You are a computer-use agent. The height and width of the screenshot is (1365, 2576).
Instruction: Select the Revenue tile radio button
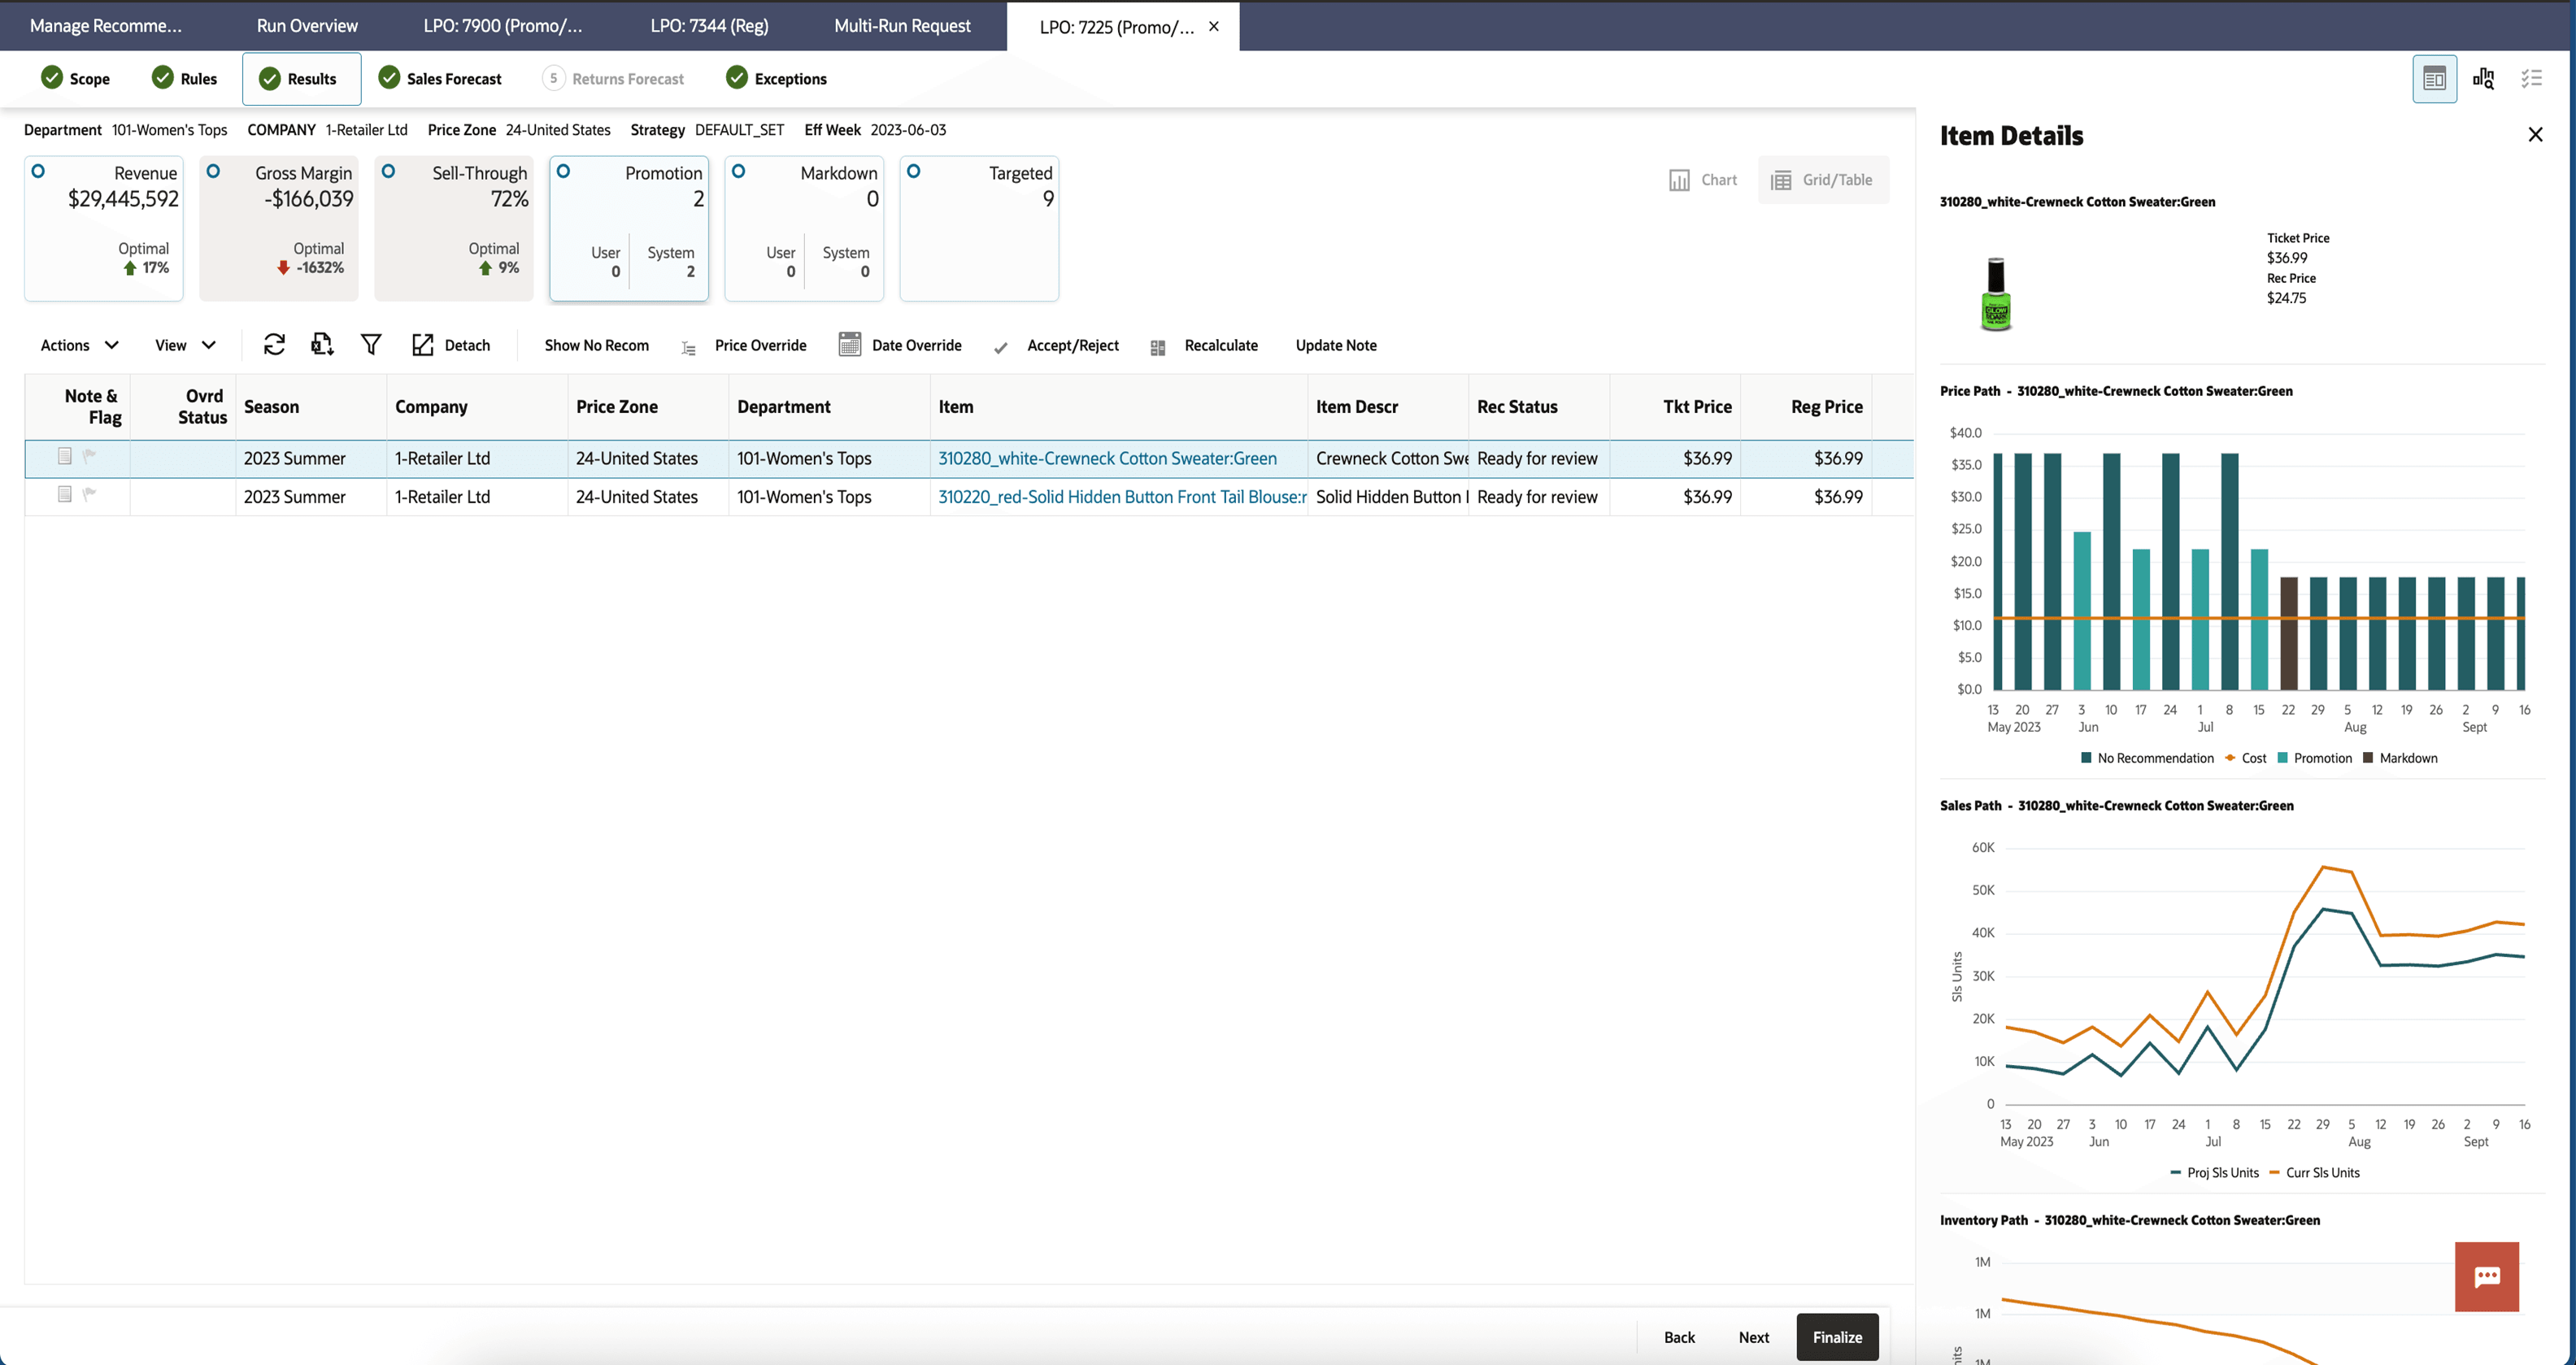(38, 171)
